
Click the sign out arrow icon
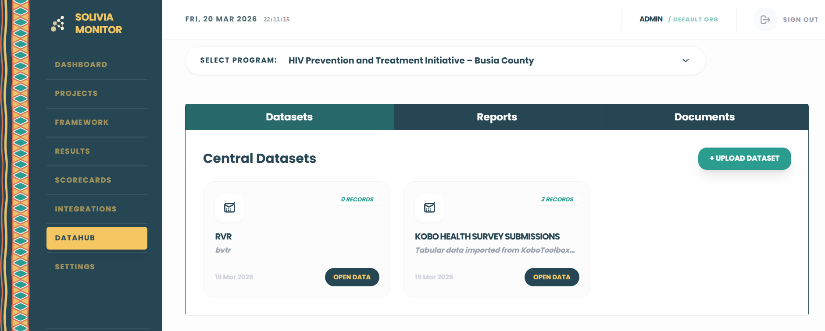point(765,20)
